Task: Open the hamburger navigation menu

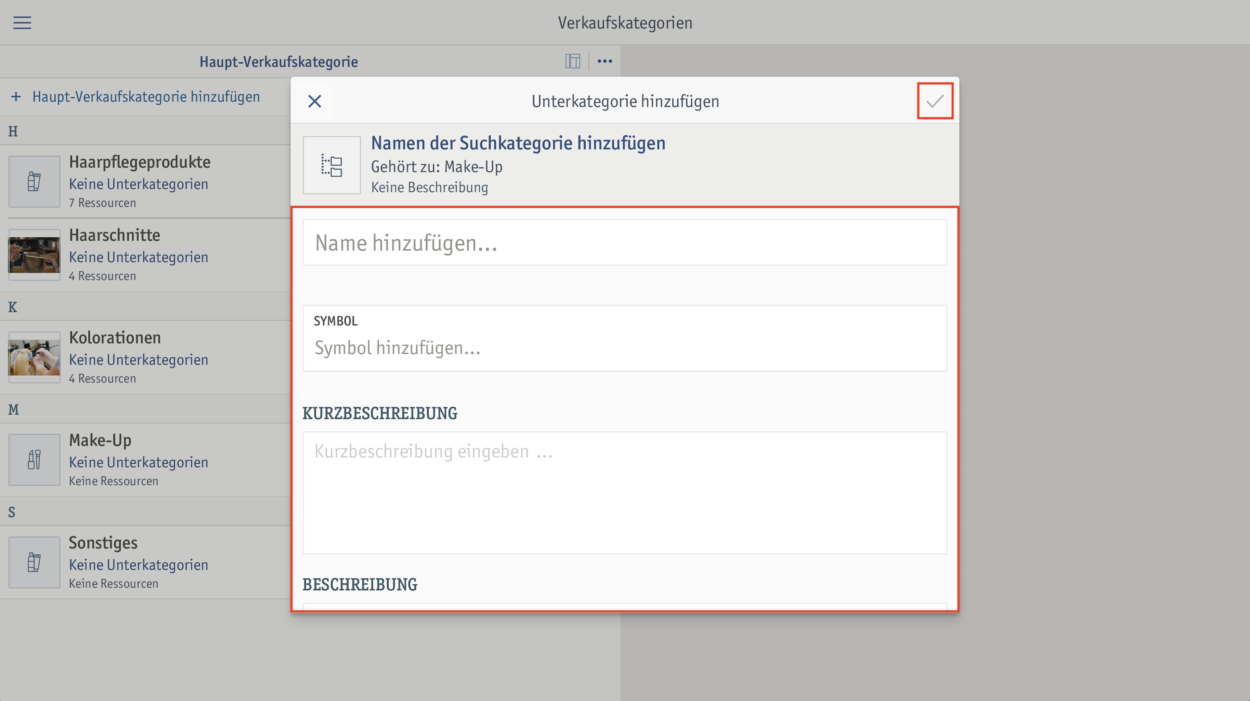Action: [x=22, y=22]
